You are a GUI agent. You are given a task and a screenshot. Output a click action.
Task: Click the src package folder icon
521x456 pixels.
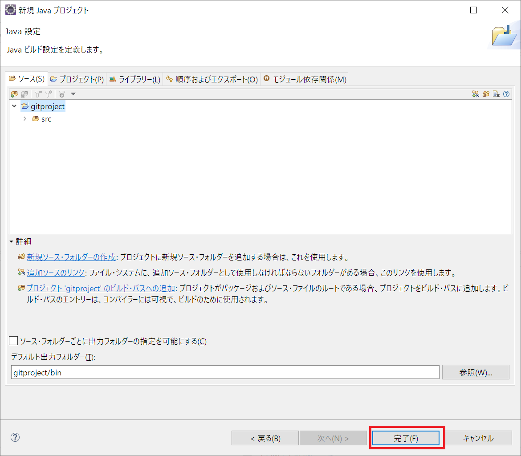(36, 118)
